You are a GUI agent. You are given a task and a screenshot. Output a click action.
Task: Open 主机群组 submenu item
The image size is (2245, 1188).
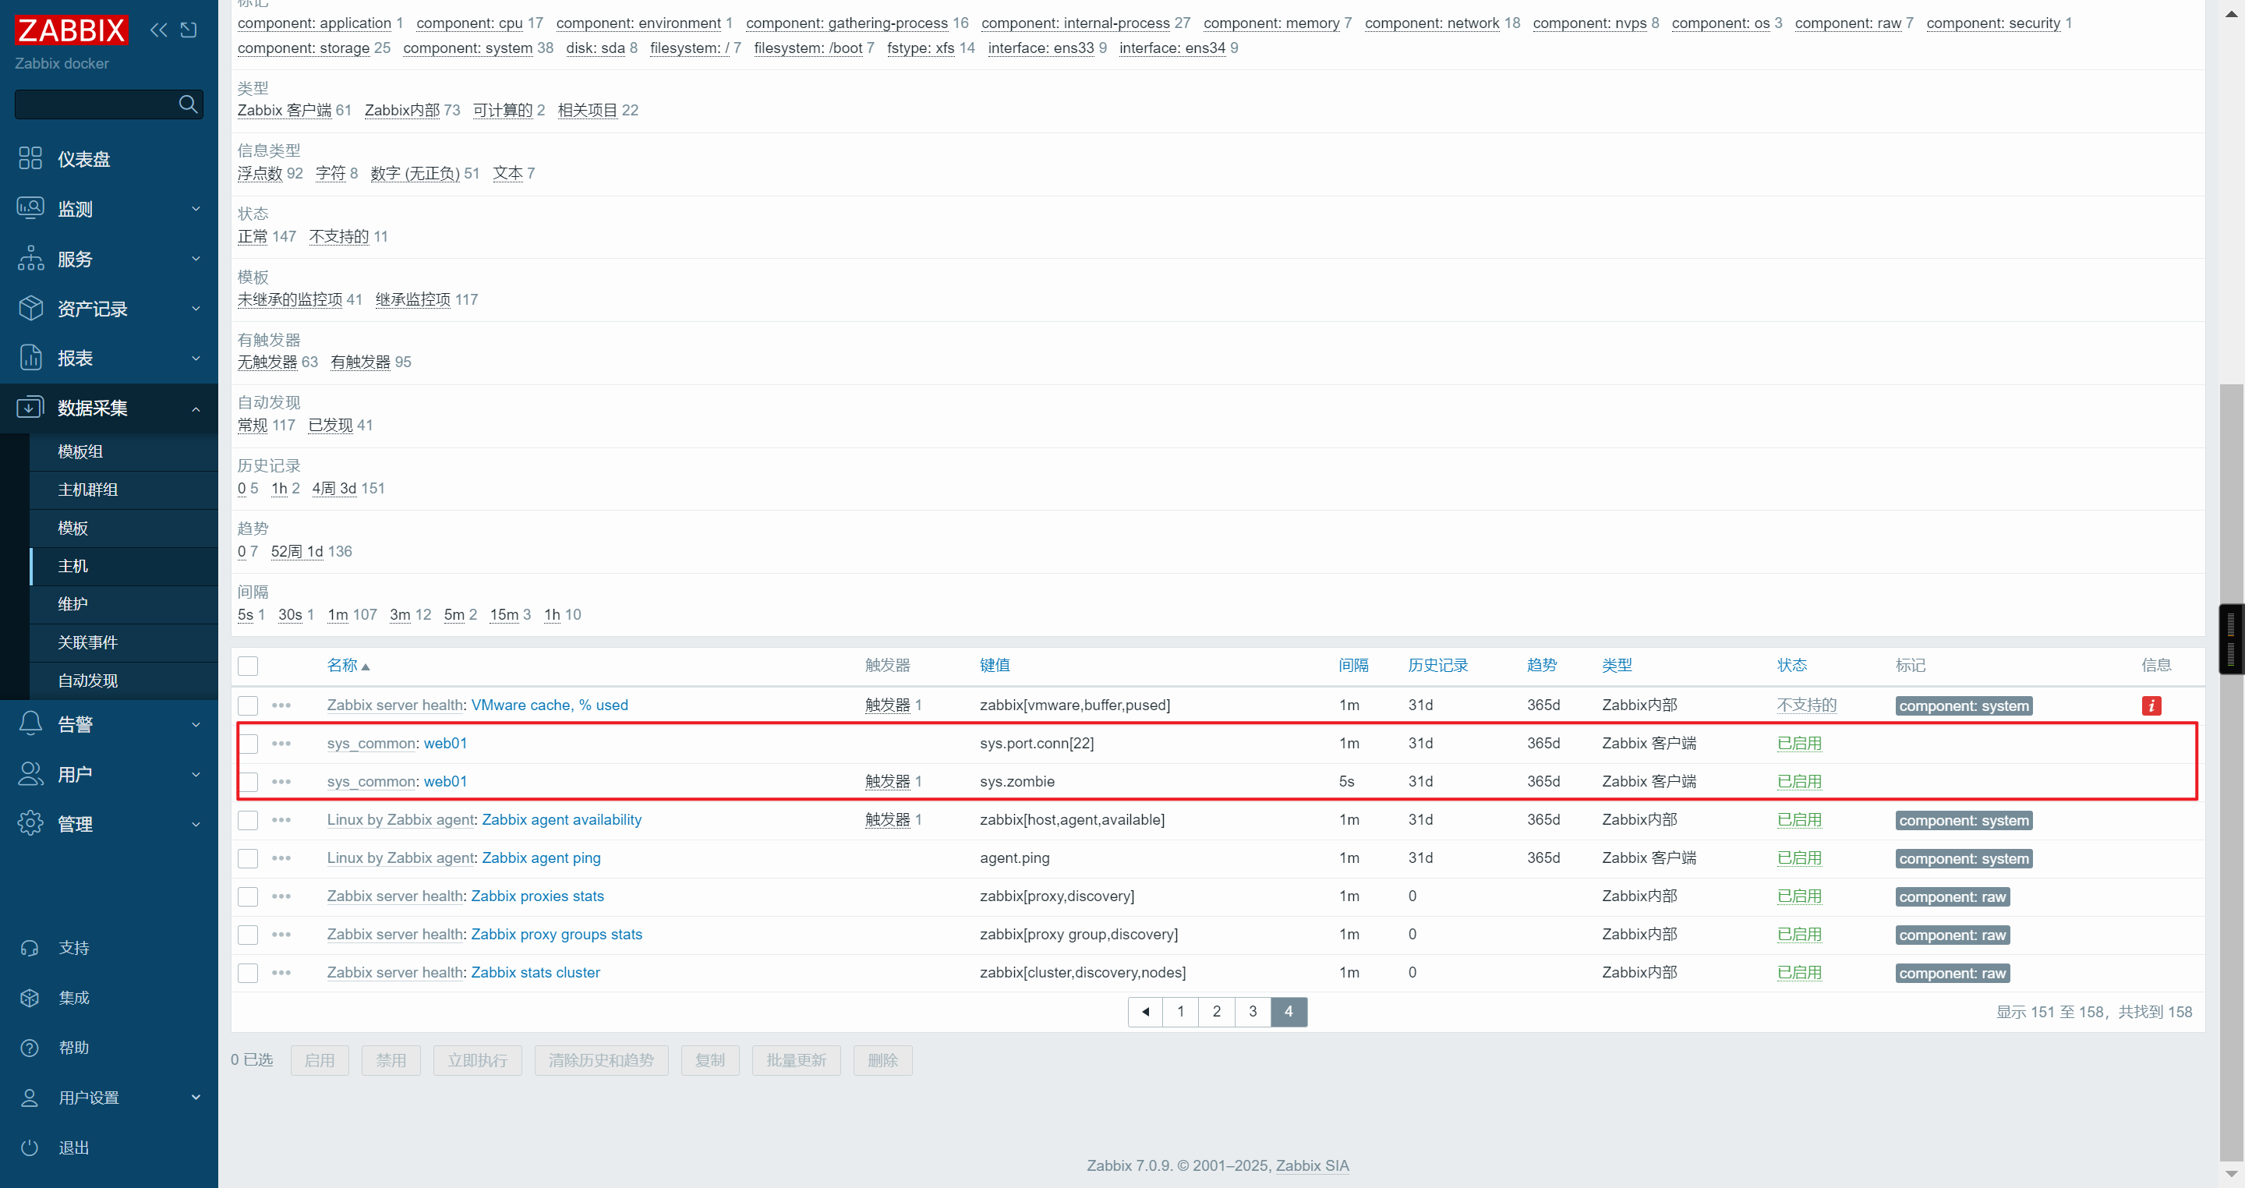point(124,490)
